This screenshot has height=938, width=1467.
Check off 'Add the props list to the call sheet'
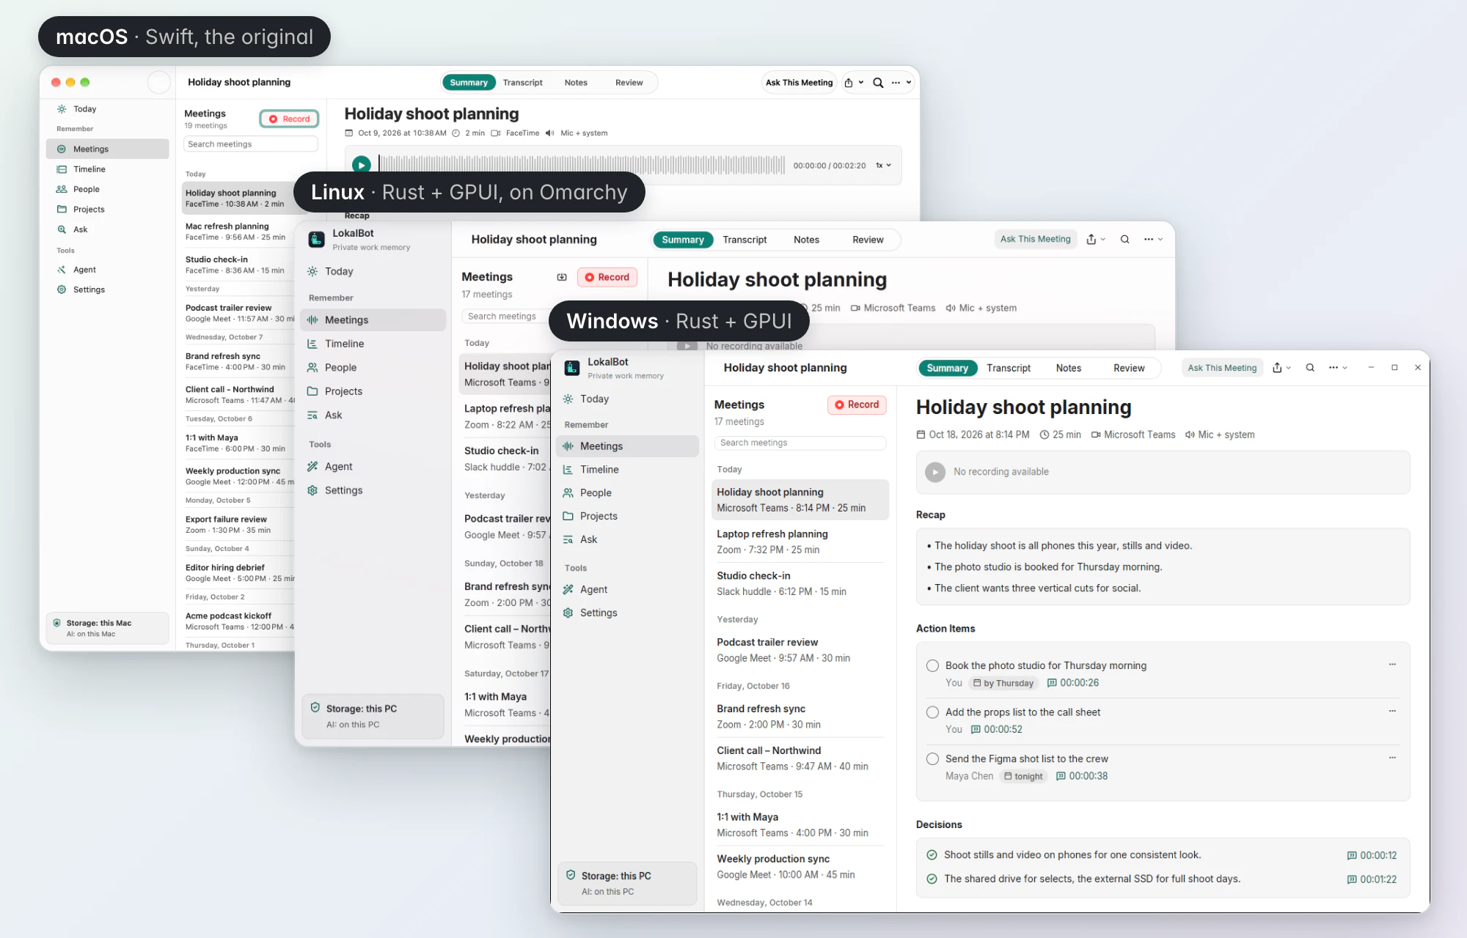click(932, 712)
